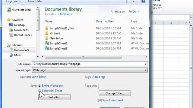
Task: Open the Arrange by Folder dropdown
Action: (134, 11)
